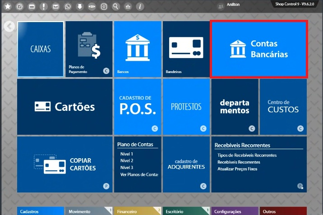The image size is (323, 215).
Task: Open the Instagram icon
Action: click(104, 6)
